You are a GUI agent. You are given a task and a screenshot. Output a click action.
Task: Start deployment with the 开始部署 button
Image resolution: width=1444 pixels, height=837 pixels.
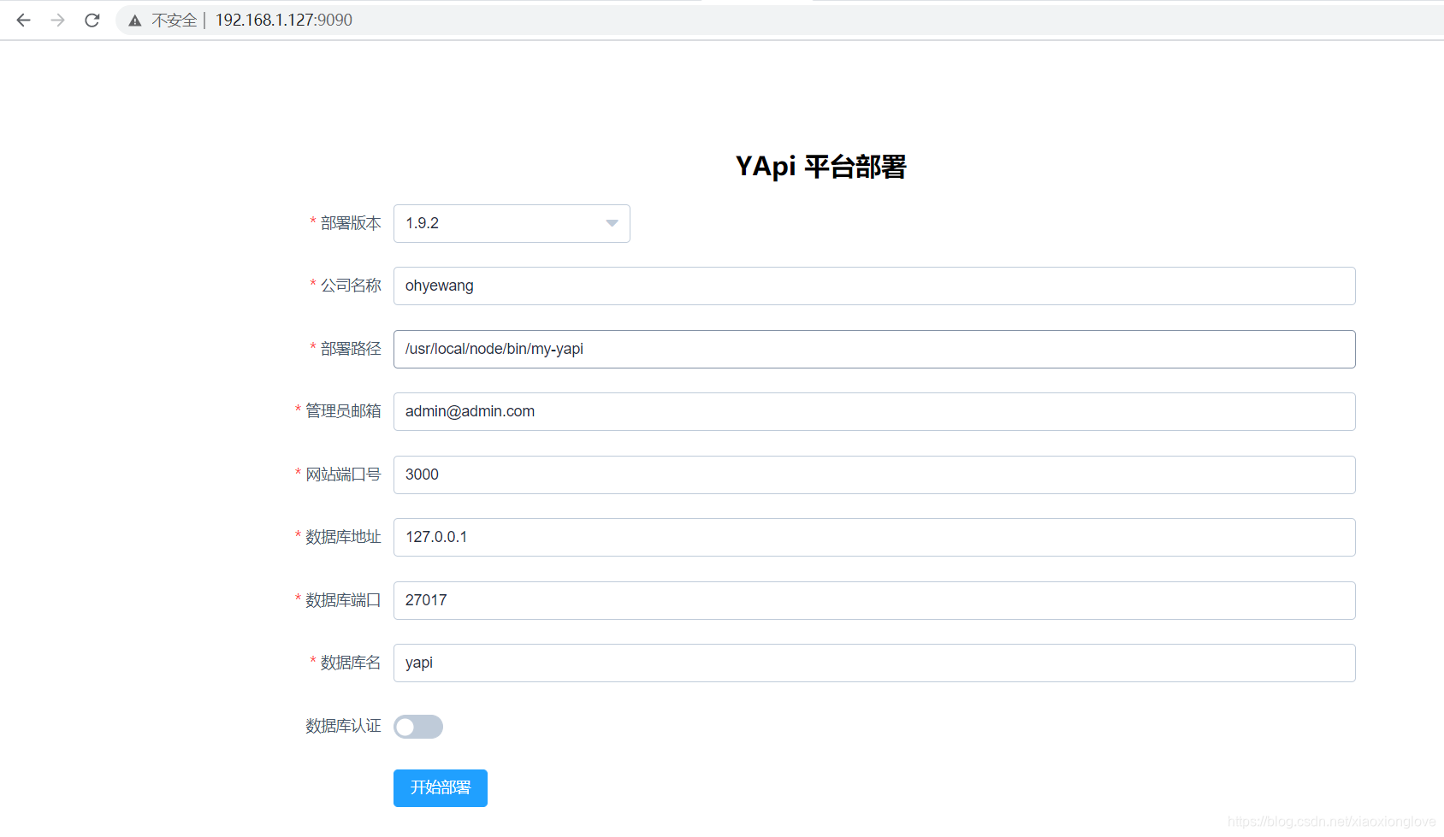[x=441, y=788]
